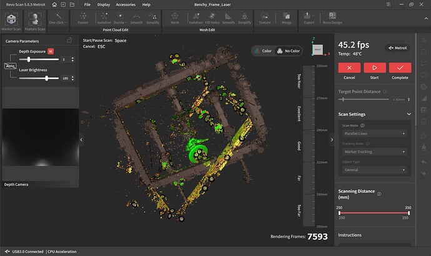
Task: Click the front view orientation cube
Action: tap(318, 50)
